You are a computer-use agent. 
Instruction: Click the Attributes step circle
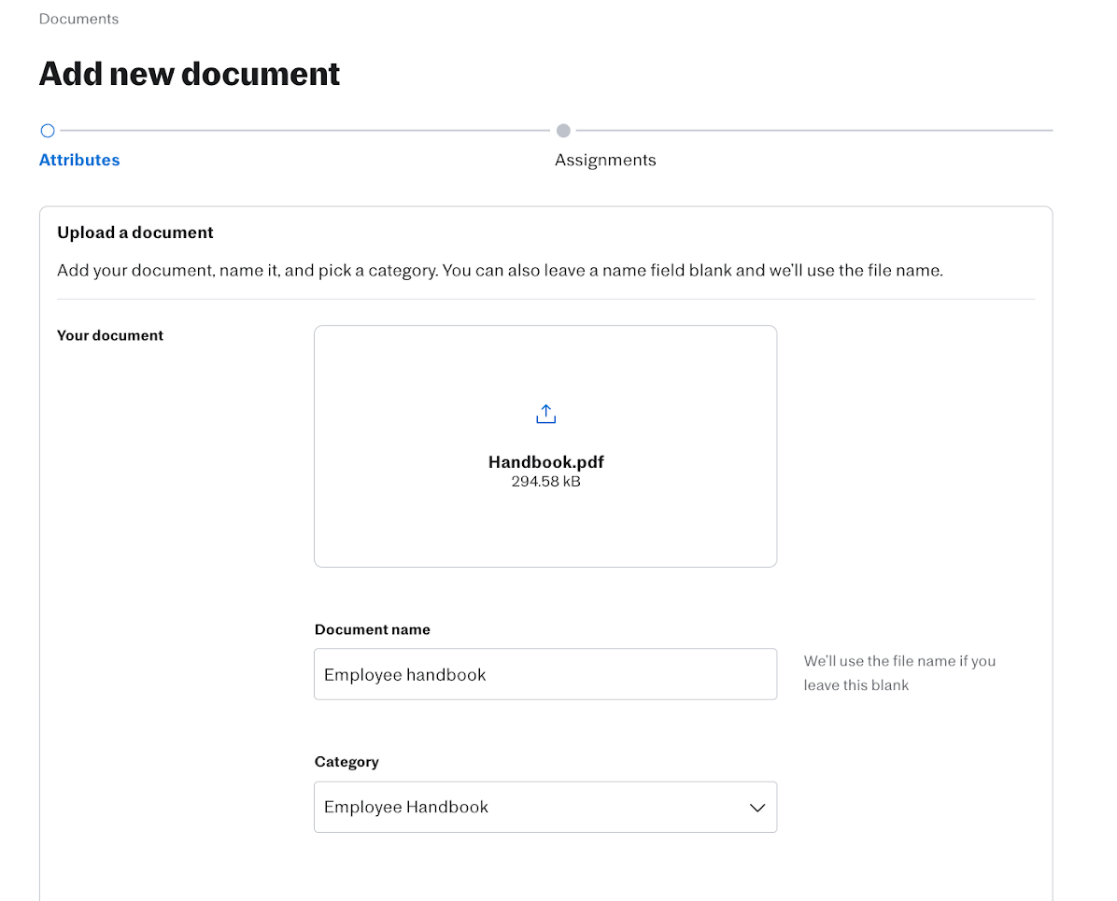[x=48, y=131]
